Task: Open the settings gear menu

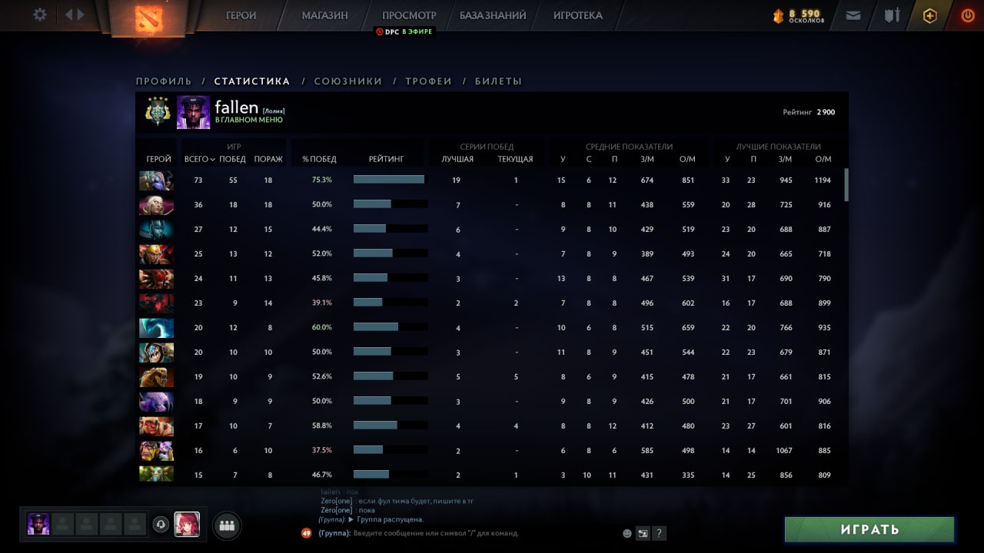Action: 40,15
